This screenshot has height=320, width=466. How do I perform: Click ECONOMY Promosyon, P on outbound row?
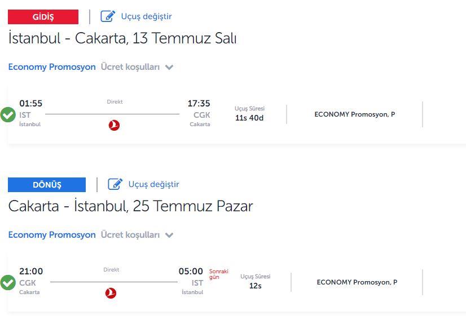click(354, 114)
